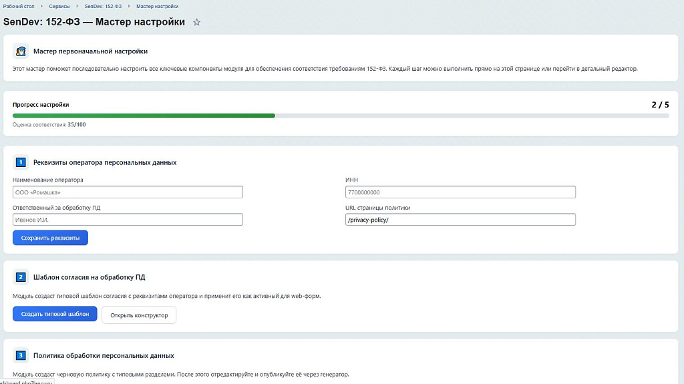The height and width of the screenshot is (384, 684).
Task: Focus the Наименование оператора input field
Action: 128,192
